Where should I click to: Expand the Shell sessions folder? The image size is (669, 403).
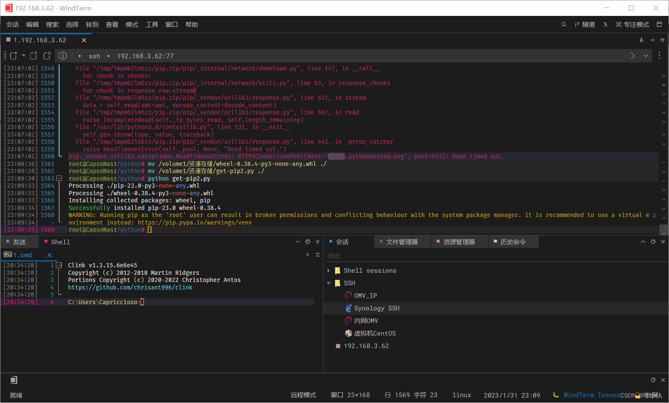328,271
